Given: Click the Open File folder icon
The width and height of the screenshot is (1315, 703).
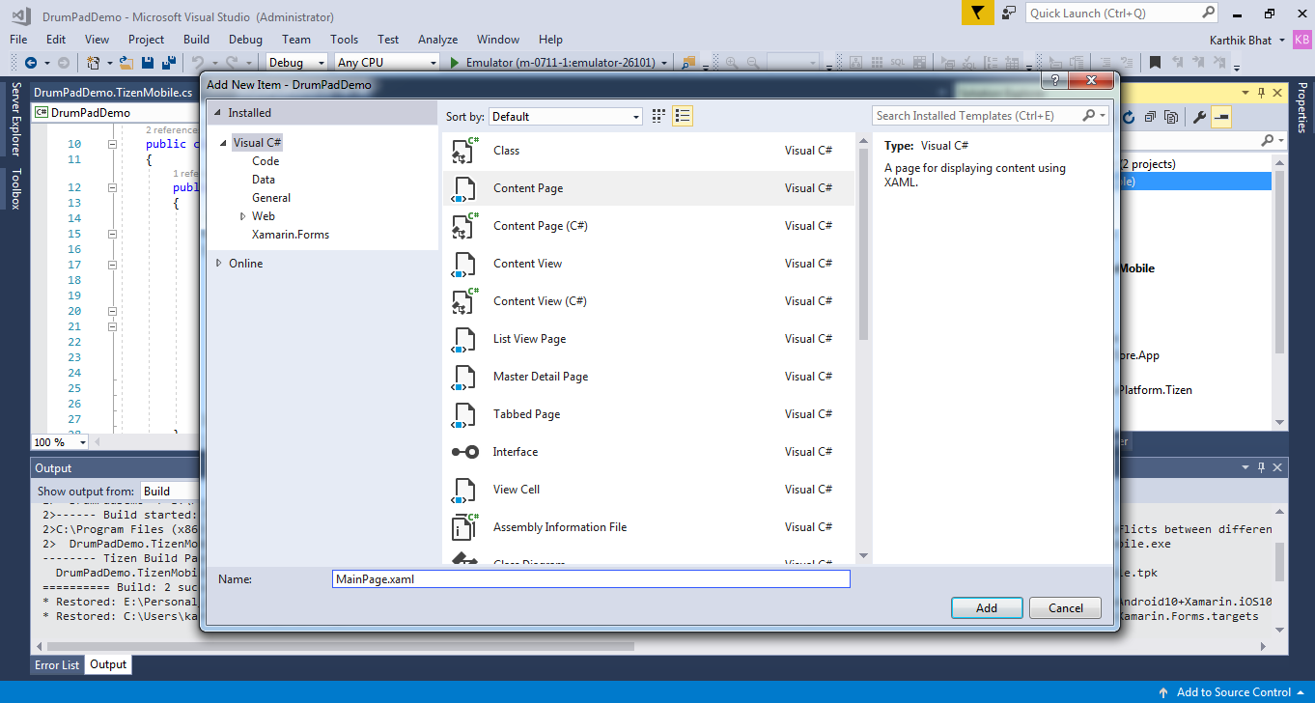Looking at the screenshot, I should 126,63.
